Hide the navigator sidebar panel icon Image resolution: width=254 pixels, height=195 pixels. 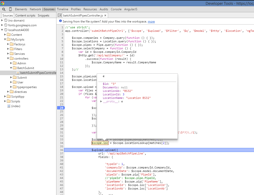point(59,16)
